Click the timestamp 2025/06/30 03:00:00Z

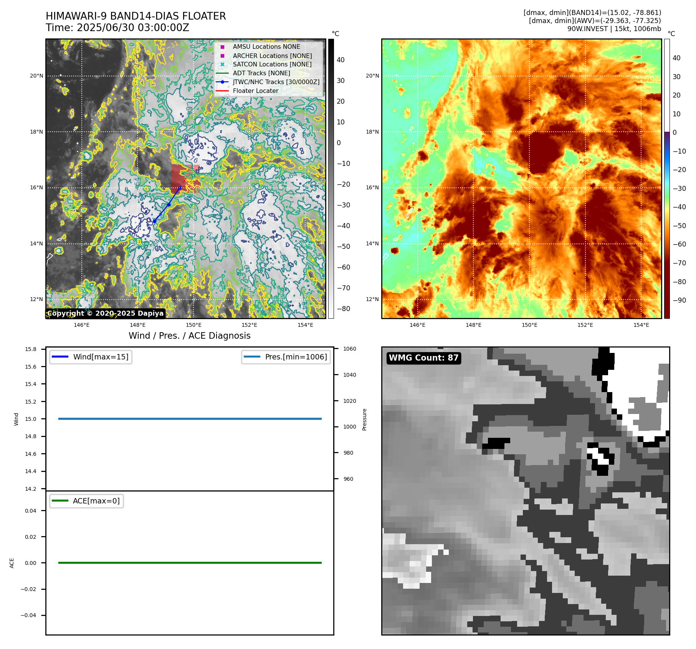133,28
